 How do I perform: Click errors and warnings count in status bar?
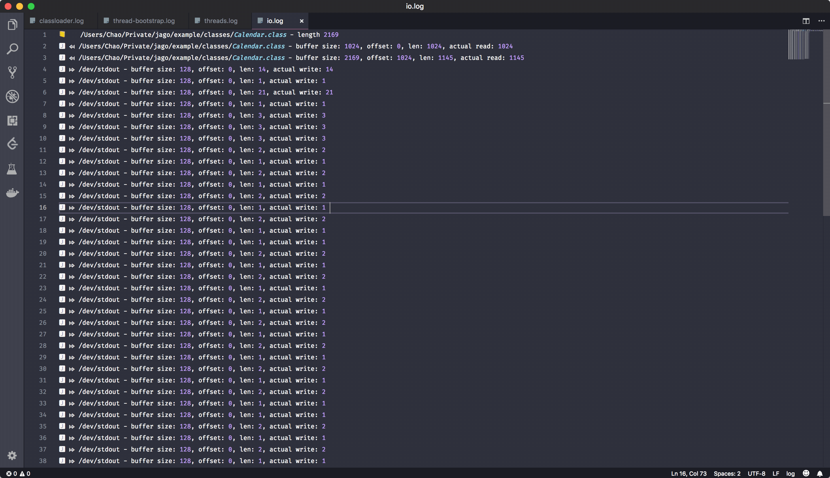pos(18,473)
